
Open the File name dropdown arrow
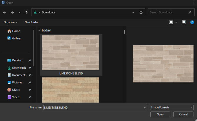145,108
